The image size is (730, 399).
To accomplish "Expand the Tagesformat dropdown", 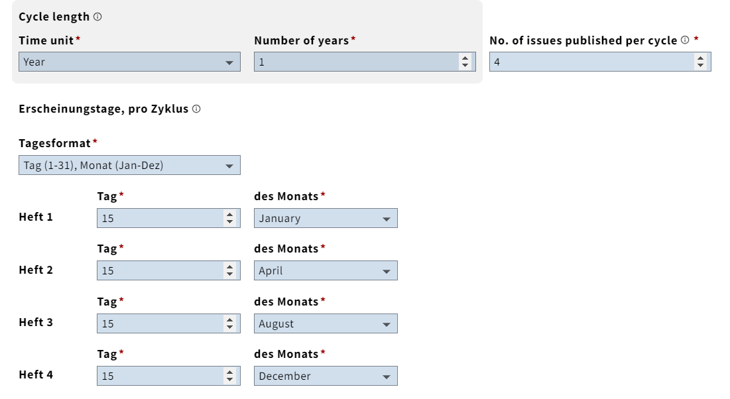I will click(129, 165).
